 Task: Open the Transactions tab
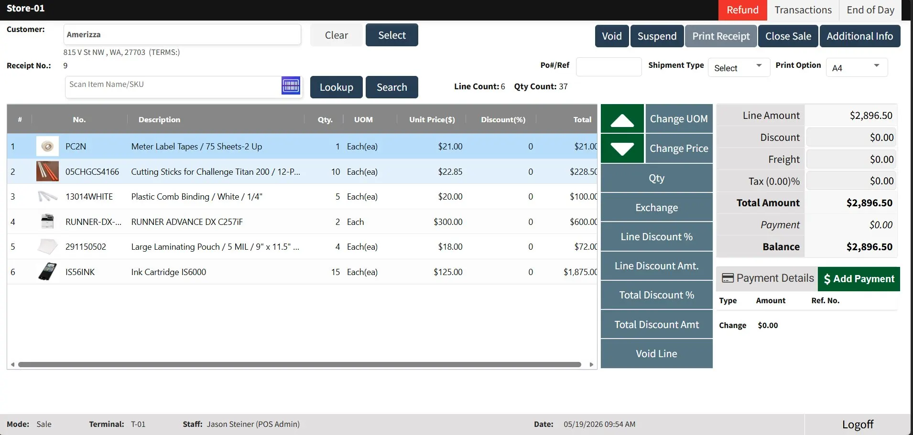[x=803, y=10]
